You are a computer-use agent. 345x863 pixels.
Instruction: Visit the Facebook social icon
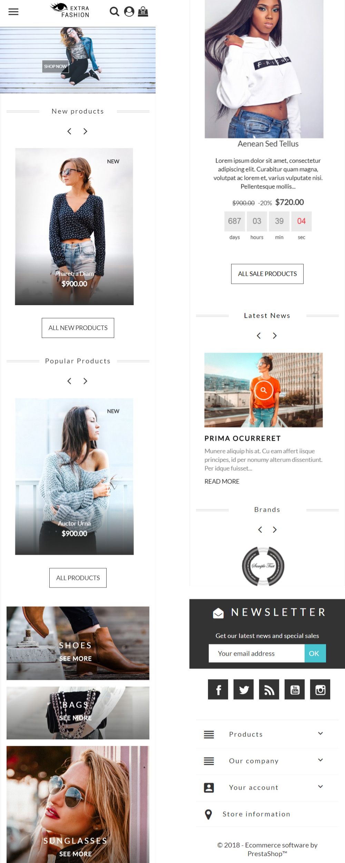click(218, 689)
